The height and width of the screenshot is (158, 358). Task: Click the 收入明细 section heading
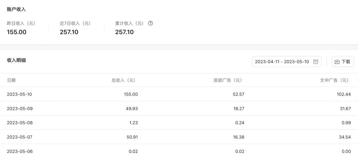(16, 60)
